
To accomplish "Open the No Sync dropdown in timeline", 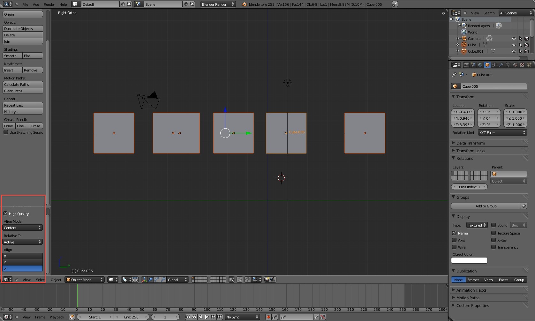I will tap(242, 317).
